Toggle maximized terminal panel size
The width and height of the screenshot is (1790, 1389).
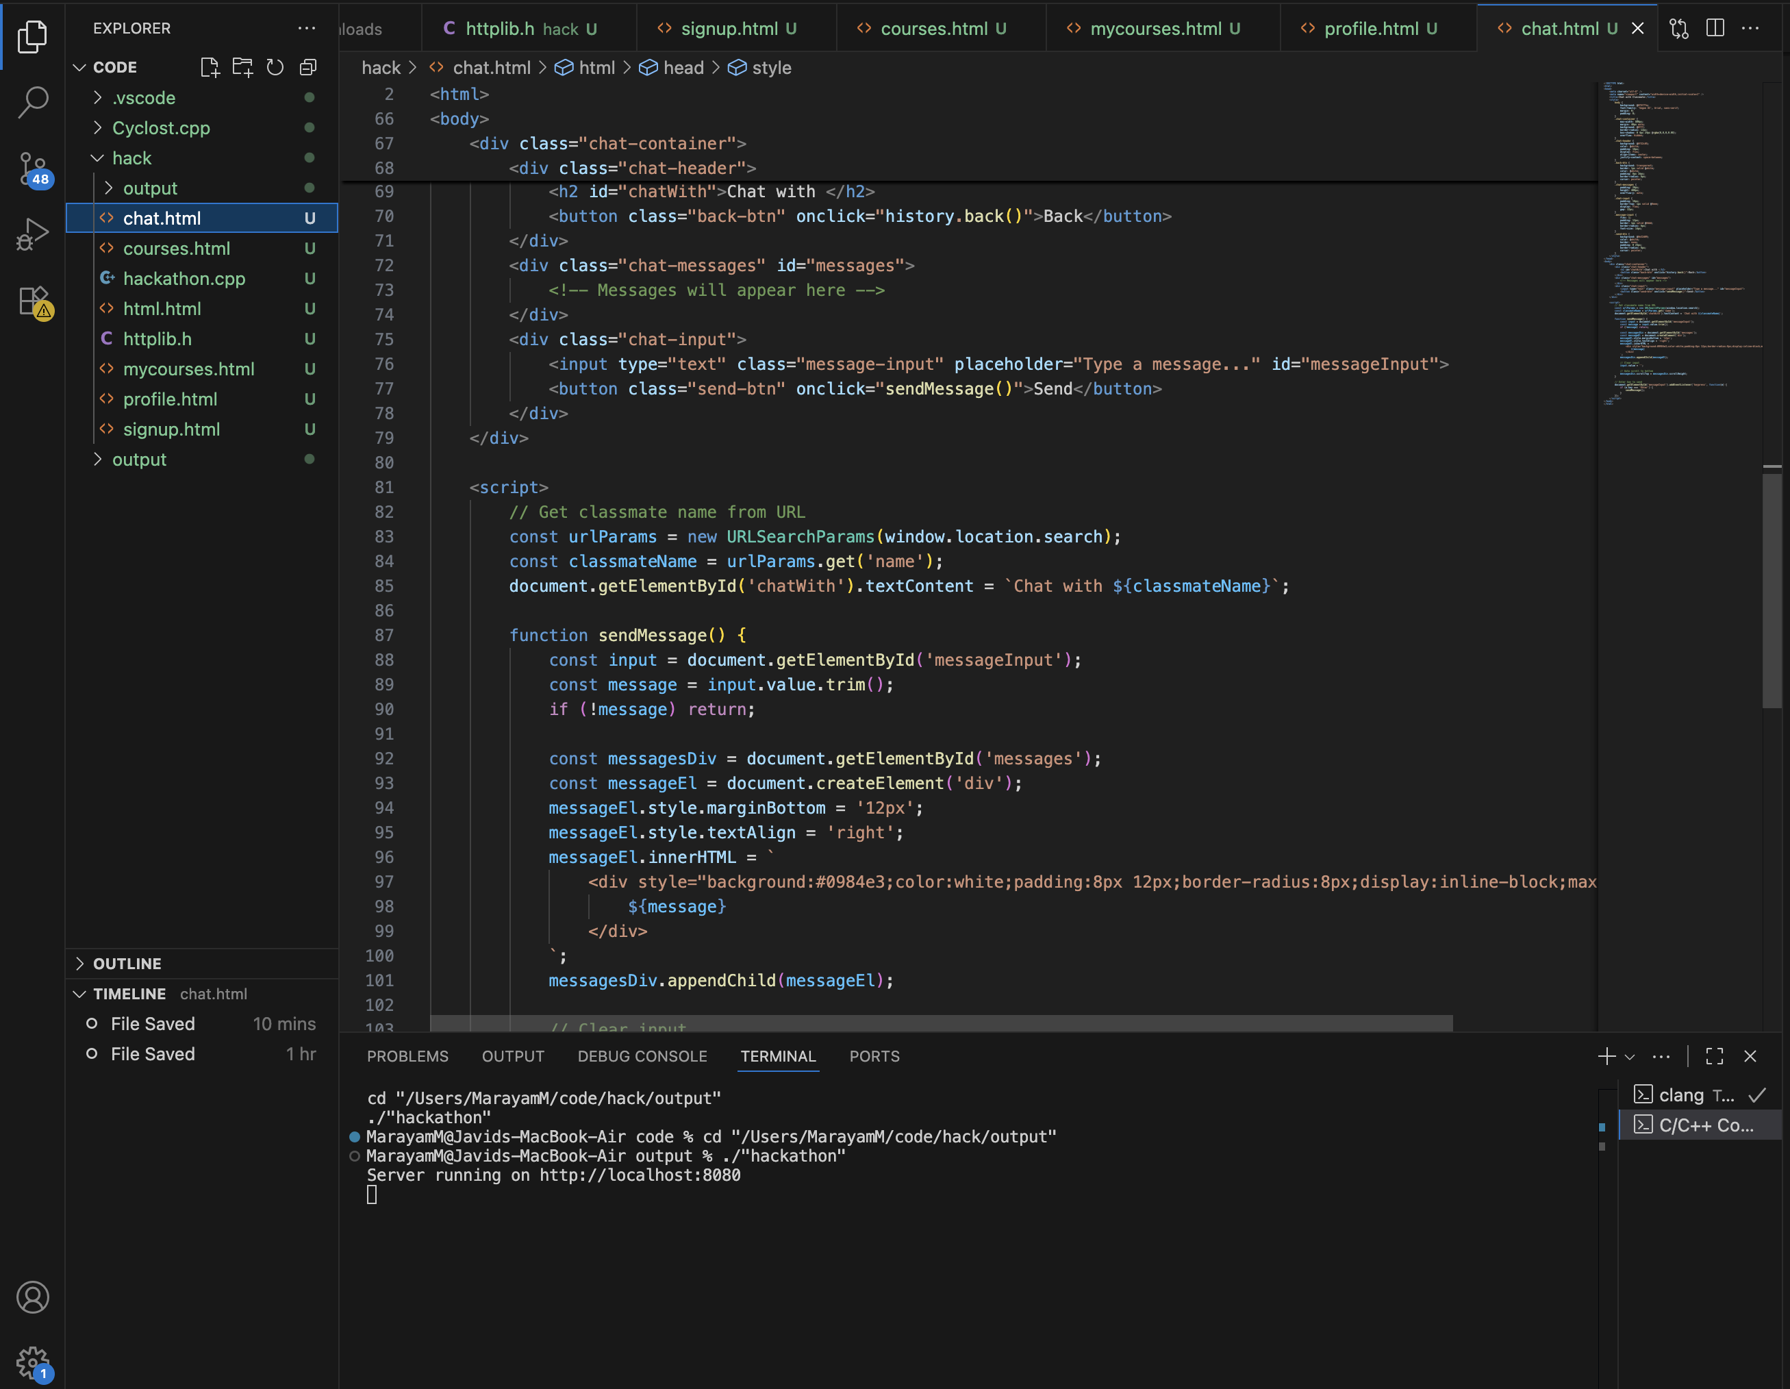coord(1715,1056)
